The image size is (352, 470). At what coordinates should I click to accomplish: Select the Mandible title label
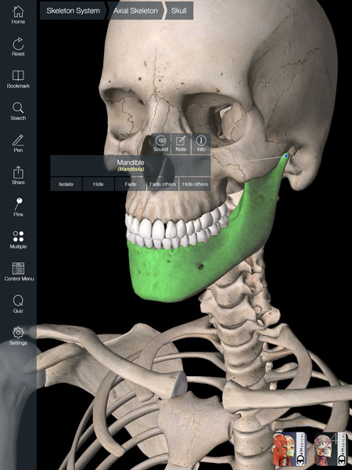131,162
